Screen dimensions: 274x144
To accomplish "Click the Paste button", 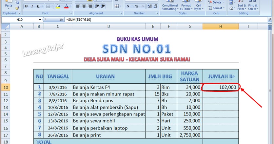I will [9, 5].
